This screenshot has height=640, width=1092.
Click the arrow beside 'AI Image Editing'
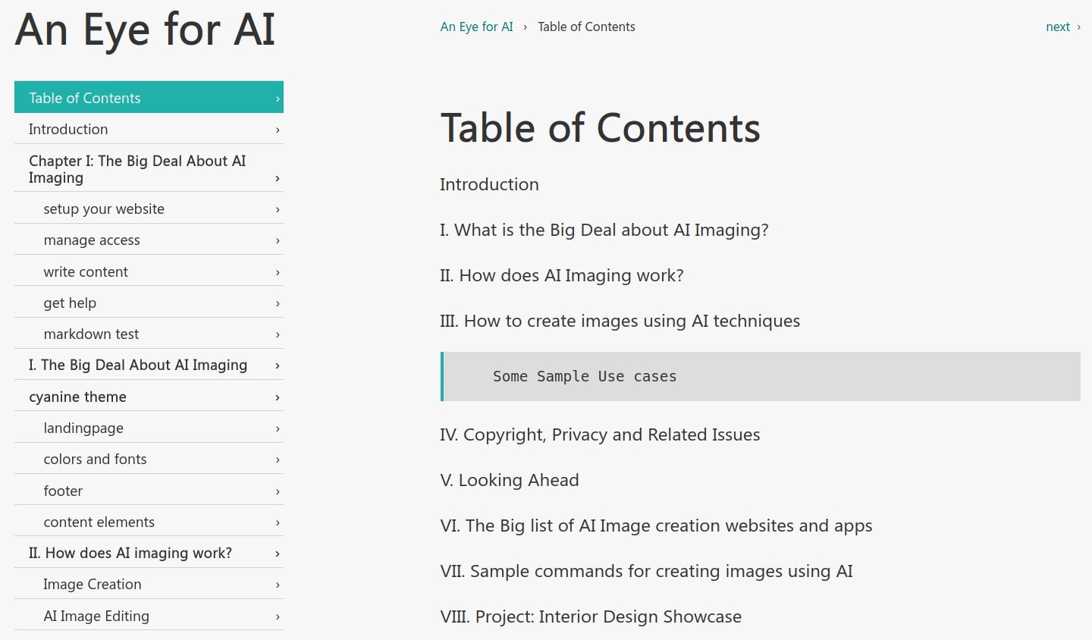[278, 616]
